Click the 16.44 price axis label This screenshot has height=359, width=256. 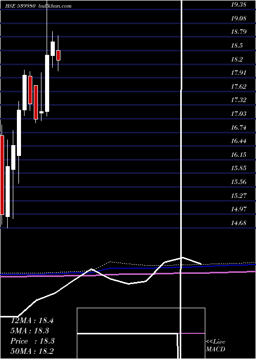[x=239, y=141]
